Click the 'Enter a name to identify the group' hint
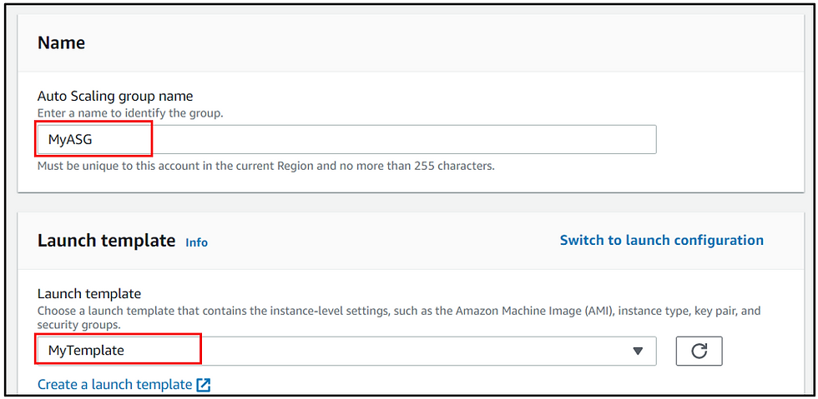Screen dimensions: 818x399 (x=130, y=113)
